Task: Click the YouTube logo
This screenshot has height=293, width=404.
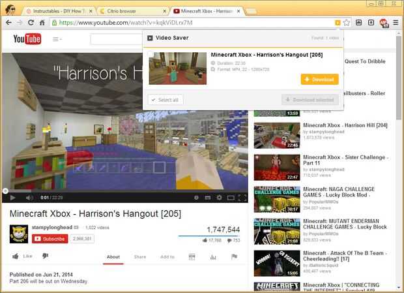Action: [27, 39]
